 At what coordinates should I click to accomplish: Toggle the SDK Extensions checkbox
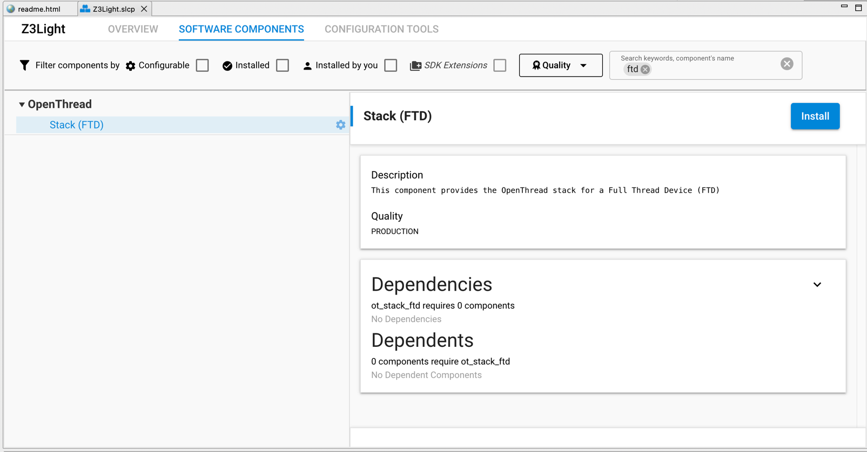500,65
